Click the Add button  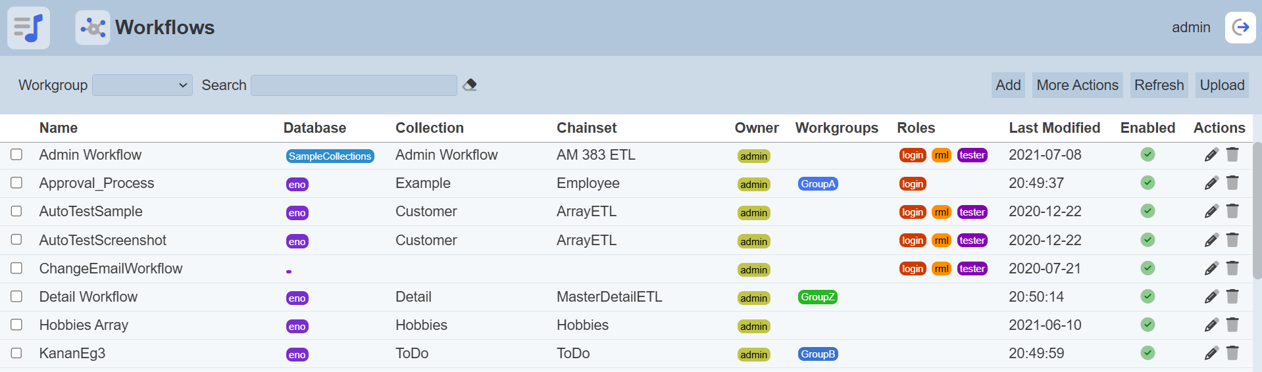coord(1007,85)
